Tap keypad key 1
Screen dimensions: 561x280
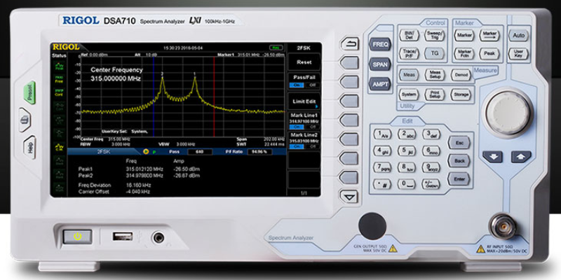tap(382, 134)
